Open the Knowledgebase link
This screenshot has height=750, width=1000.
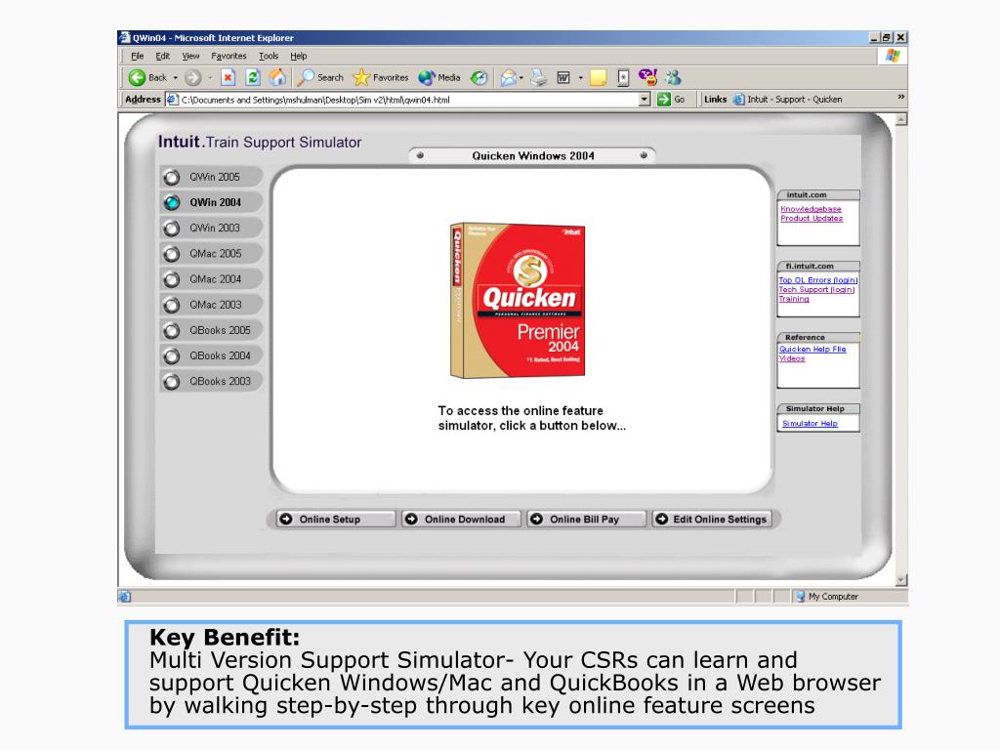tap(811, 209)
